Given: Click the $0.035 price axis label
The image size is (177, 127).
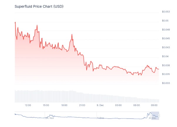Looking at the screenshot, I should [x=166, y=74].
